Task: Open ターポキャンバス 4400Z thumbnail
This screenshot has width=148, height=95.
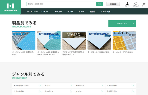Action: (x=99, y=40)
